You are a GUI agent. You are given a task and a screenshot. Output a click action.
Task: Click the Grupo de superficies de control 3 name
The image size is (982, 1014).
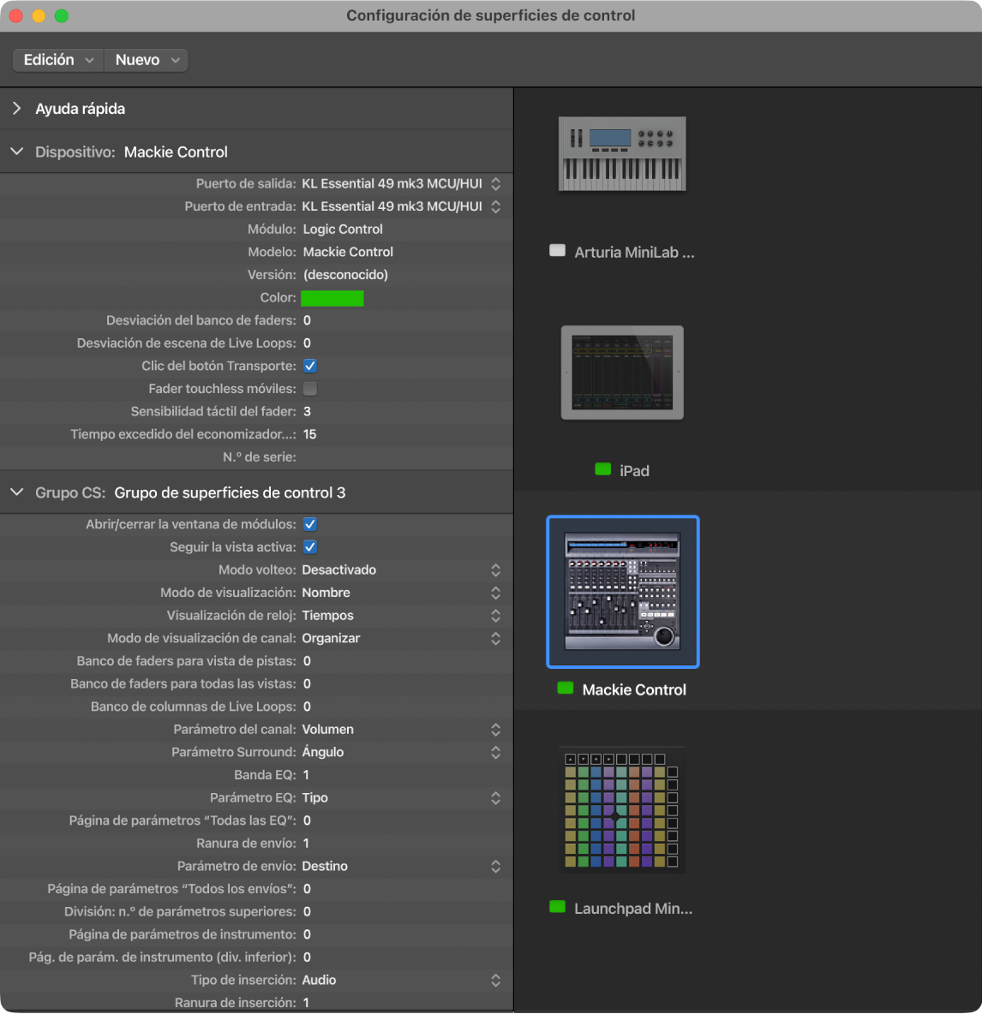230,492
